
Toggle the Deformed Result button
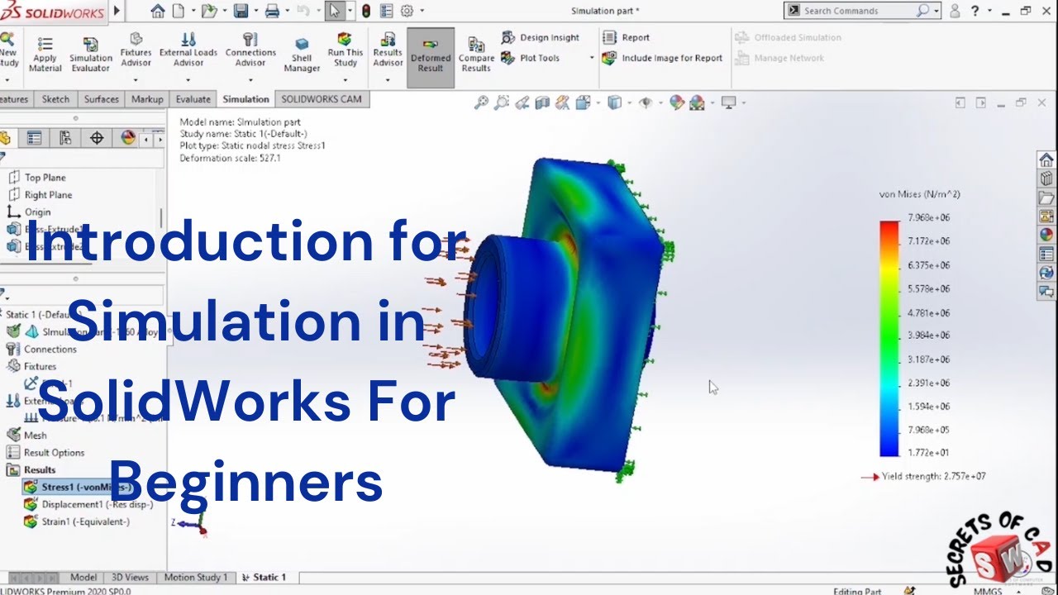(x=431, y=57)
